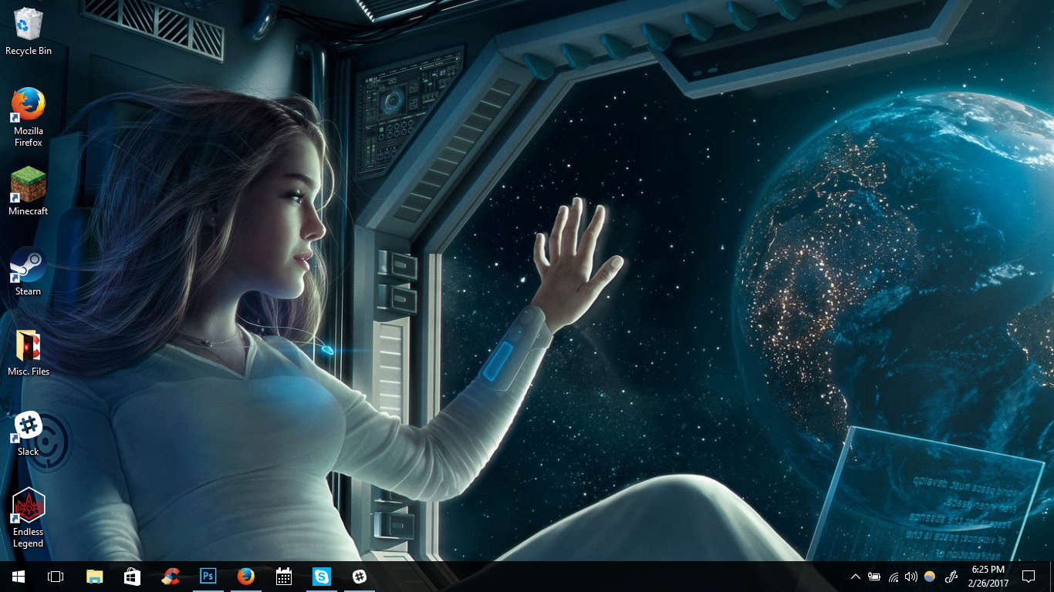Open the clock showing 6:25 PM

point(988,577)
